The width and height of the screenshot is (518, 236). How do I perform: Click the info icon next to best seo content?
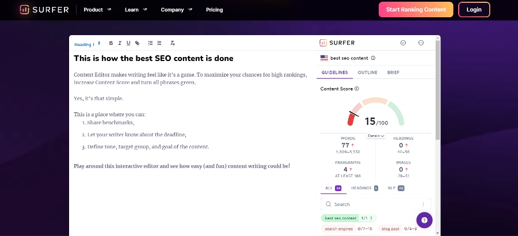click(373, 58)
